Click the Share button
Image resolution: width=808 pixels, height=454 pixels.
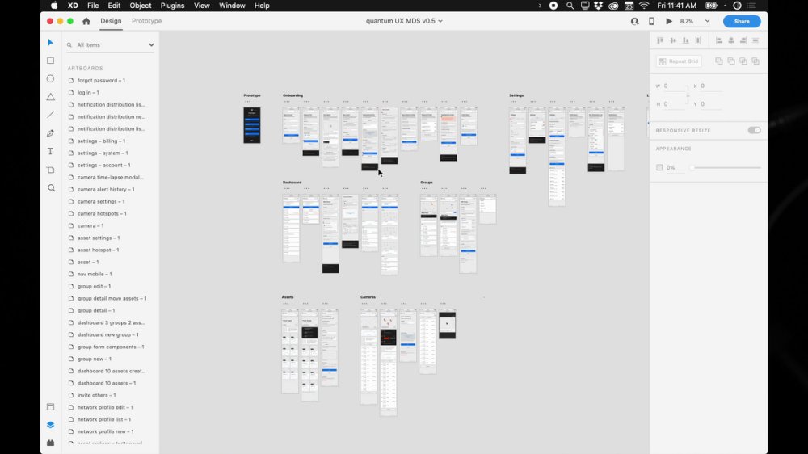[742, 21]
